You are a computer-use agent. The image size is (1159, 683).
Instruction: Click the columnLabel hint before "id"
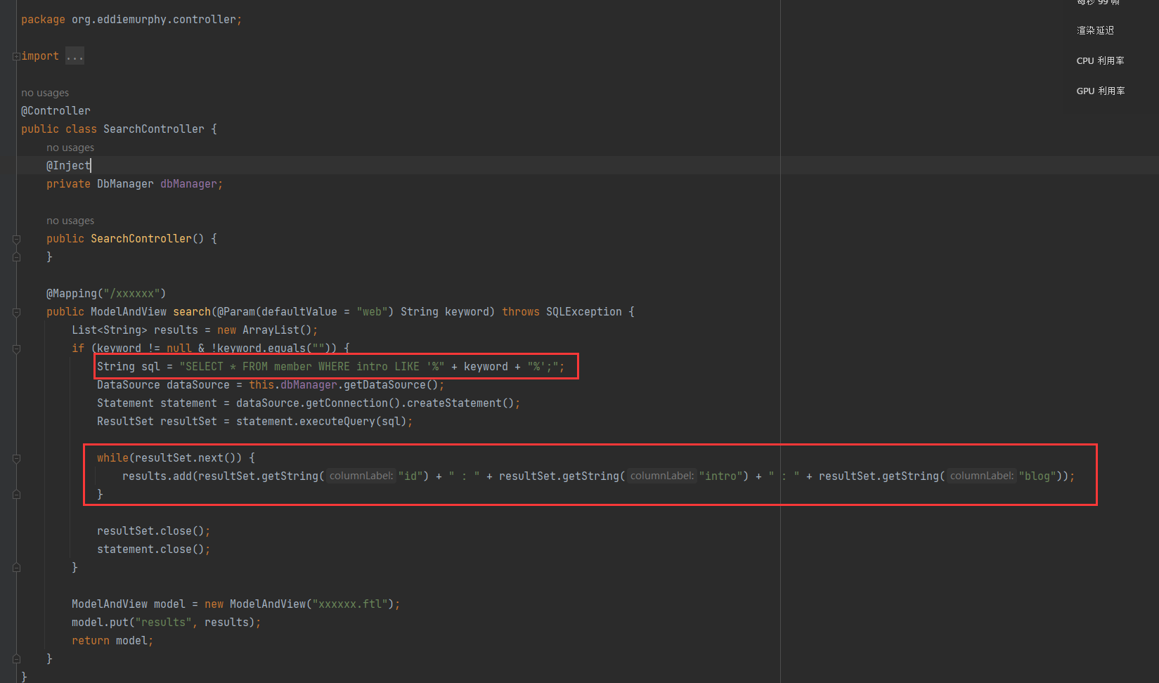361,476
